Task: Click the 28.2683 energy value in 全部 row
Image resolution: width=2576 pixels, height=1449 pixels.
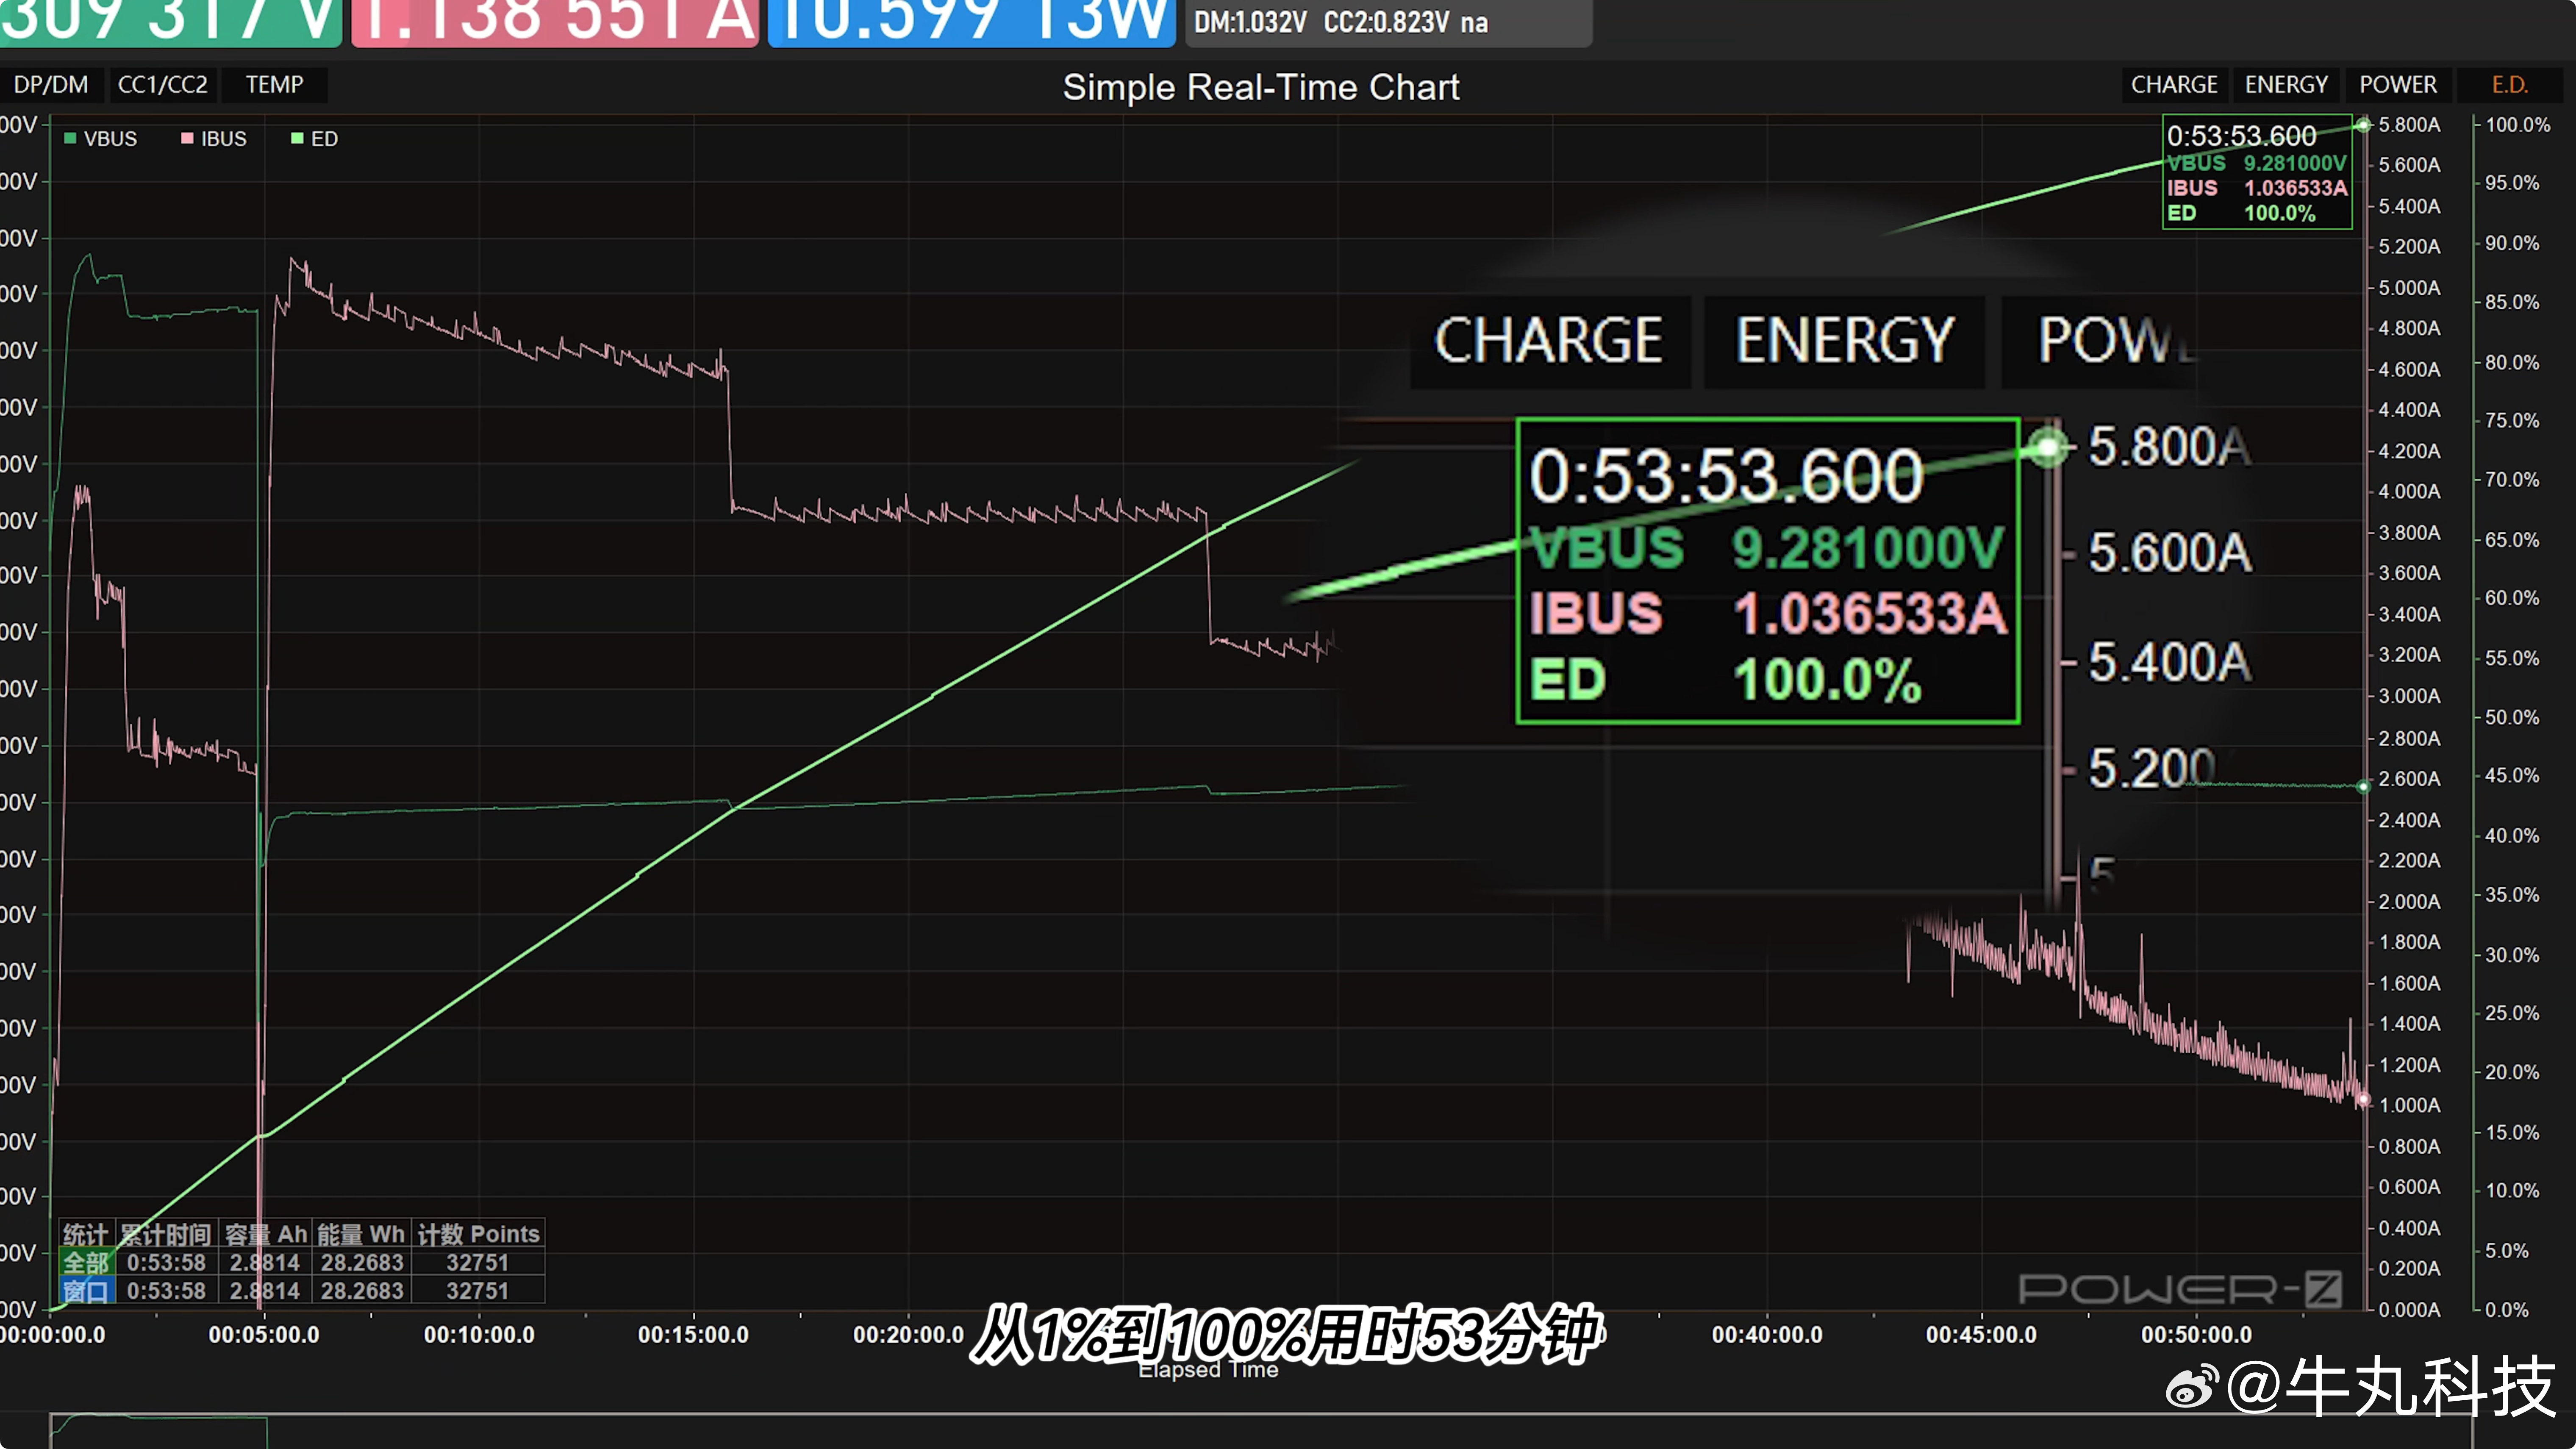Action: (x=361, y=1263)
